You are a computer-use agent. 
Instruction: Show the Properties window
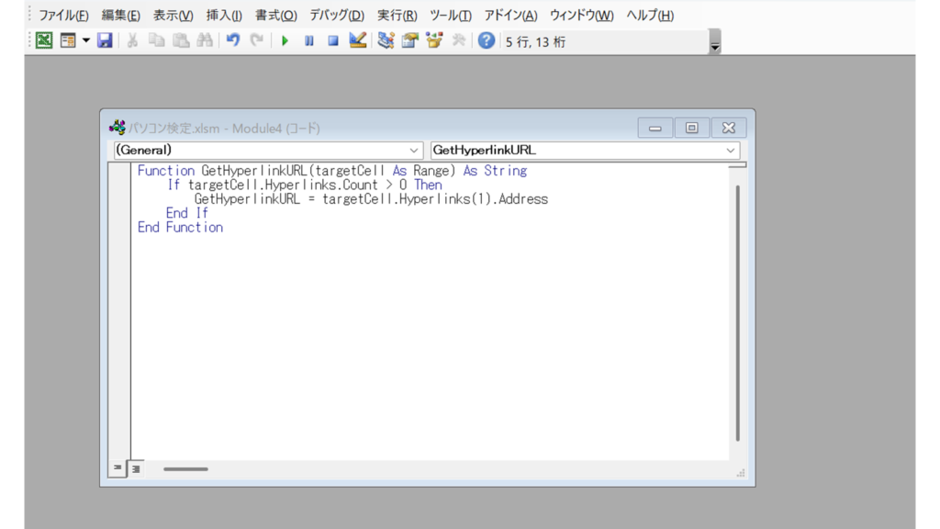click(x=409, y=40)
